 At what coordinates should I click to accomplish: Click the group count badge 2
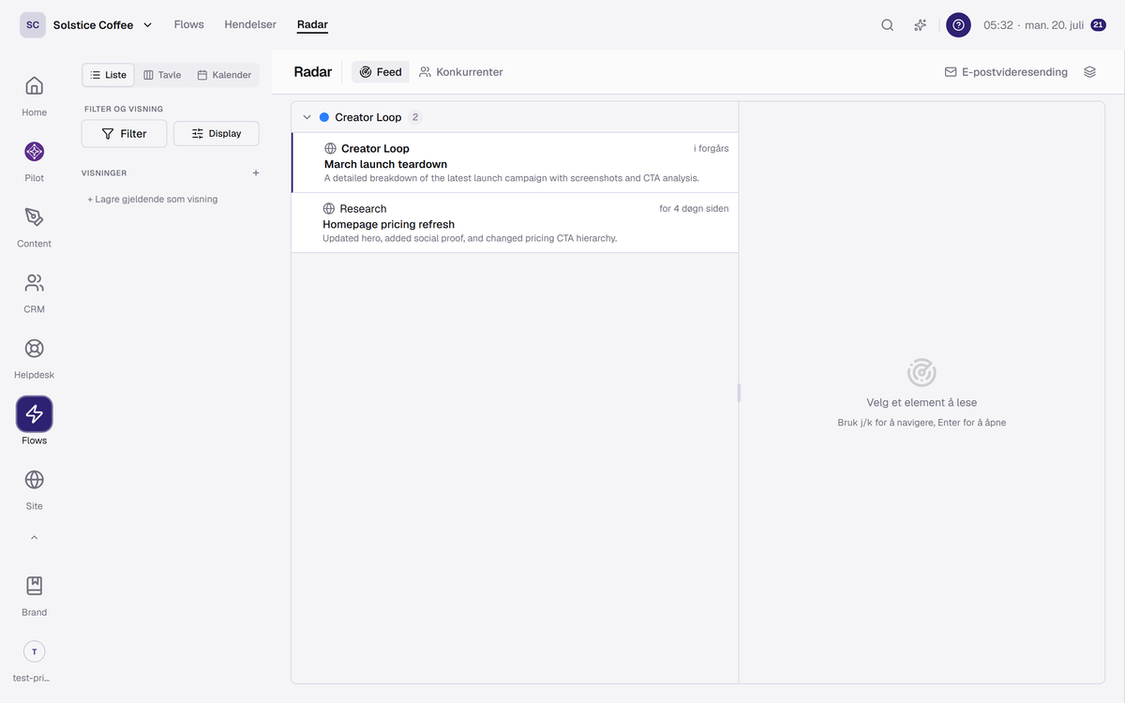point(415,117)
